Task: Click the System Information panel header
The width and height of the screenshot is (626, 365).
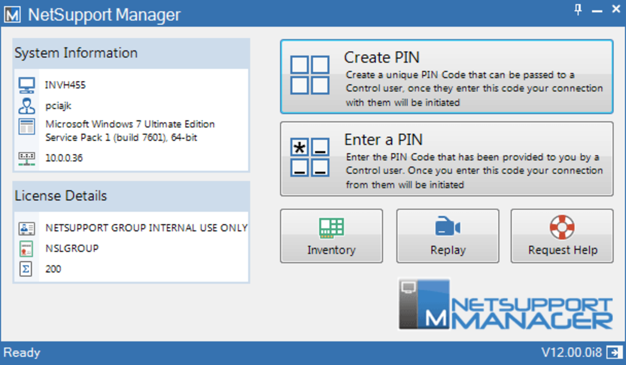Action: [131, 54]
